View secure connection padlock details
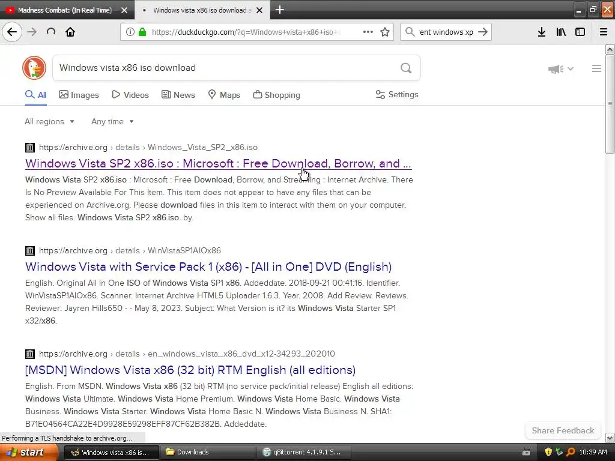The image size is (615, 461). coord(142,32)
